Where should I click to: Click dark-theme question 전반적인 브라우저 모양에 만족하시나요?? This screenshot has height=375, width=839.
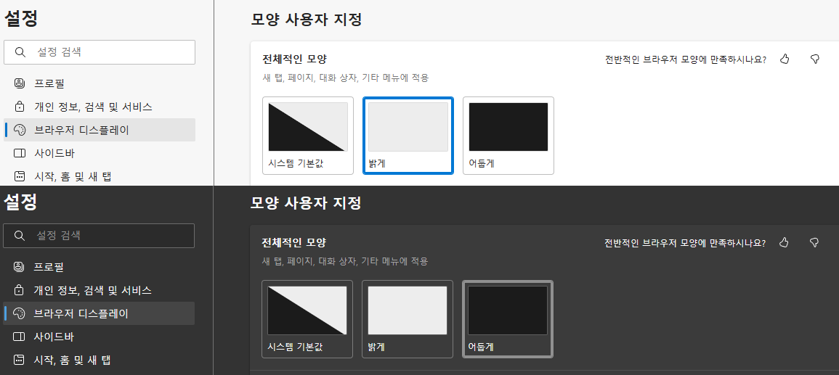pyautogui.click(x=685, y=243)
